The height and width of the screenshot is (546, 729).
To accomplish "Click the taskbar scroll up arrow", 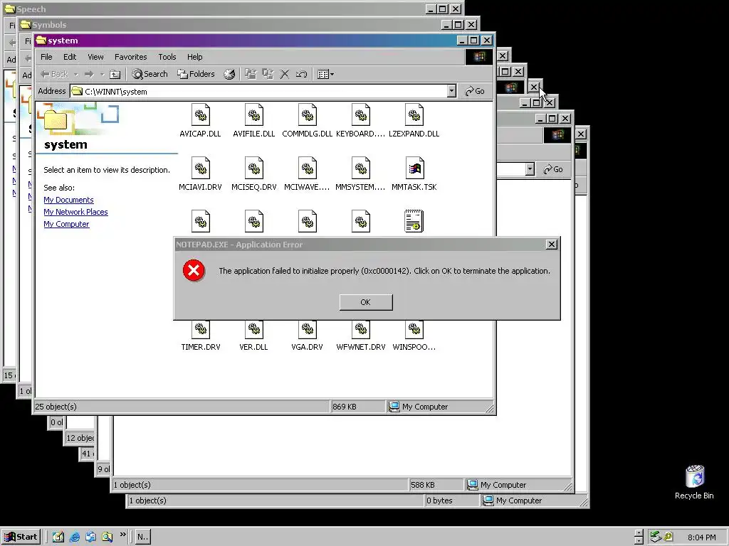I will pyautogui.click(x=639, y=533).
